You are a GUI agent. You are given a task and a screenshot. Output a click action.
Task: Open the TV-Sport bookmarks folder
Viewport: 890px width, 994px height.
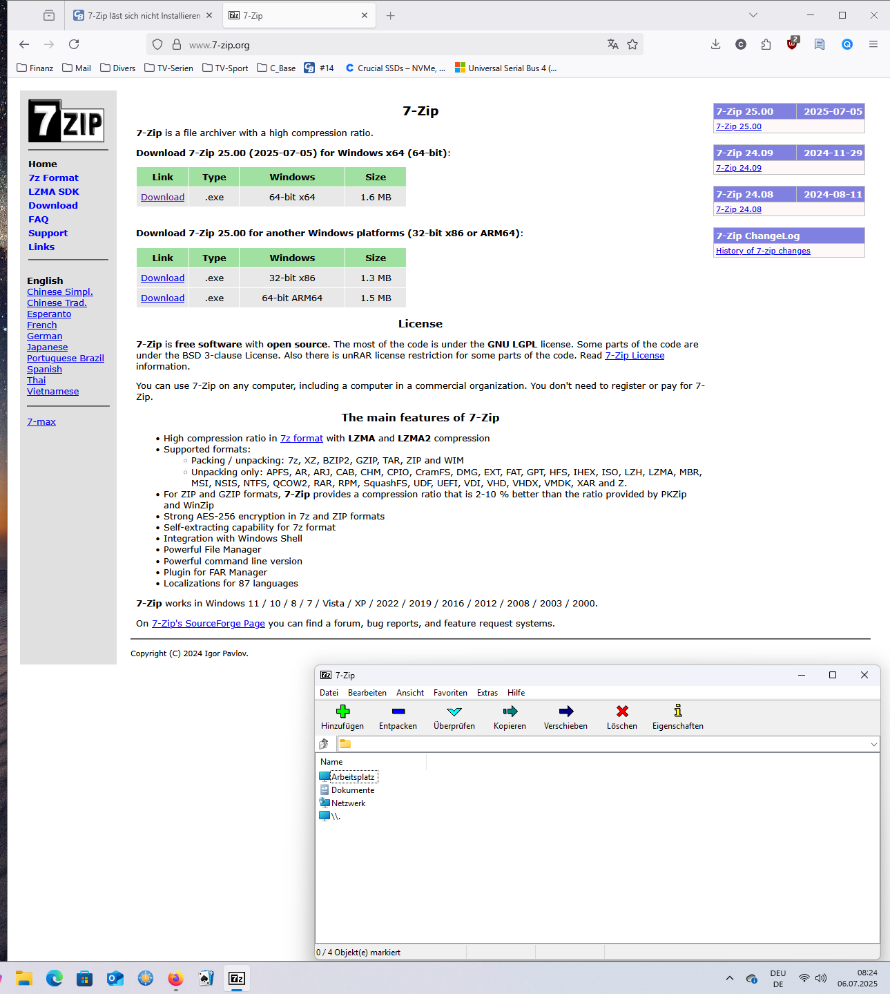coord(225,68)
